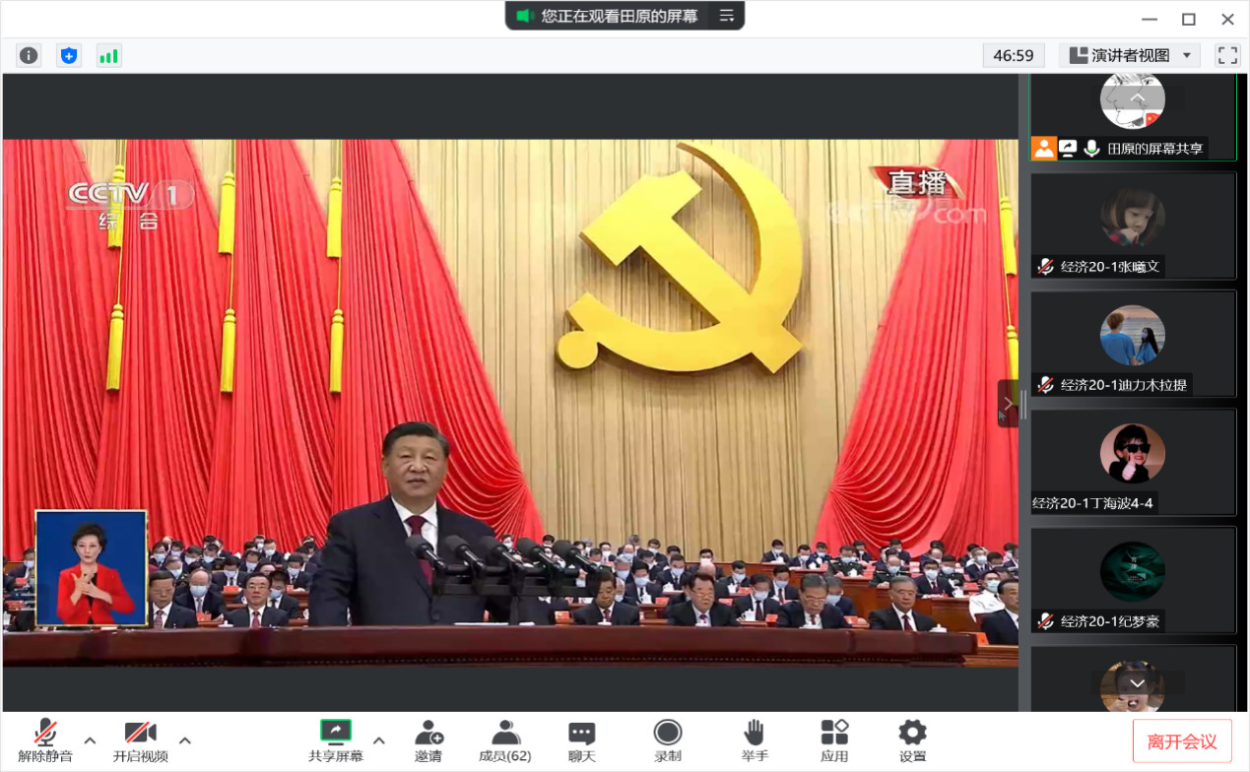1250x772 pixels.
Task: Click the blue security shield icon
Action: pyautogui.click(x=68, y=55)
